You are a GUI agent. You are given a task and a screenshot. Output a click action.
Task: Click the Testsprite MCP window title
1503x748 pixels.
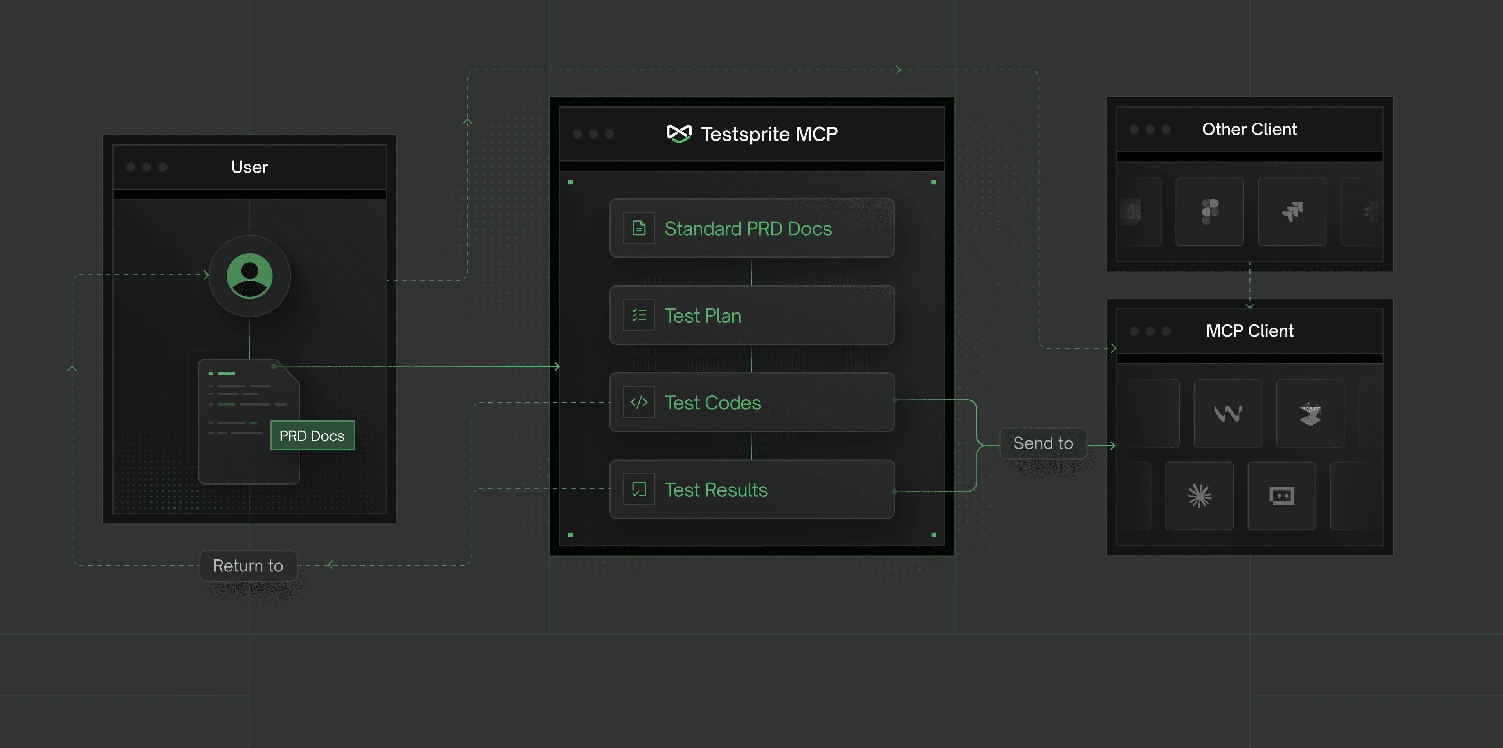pos(769,134)
